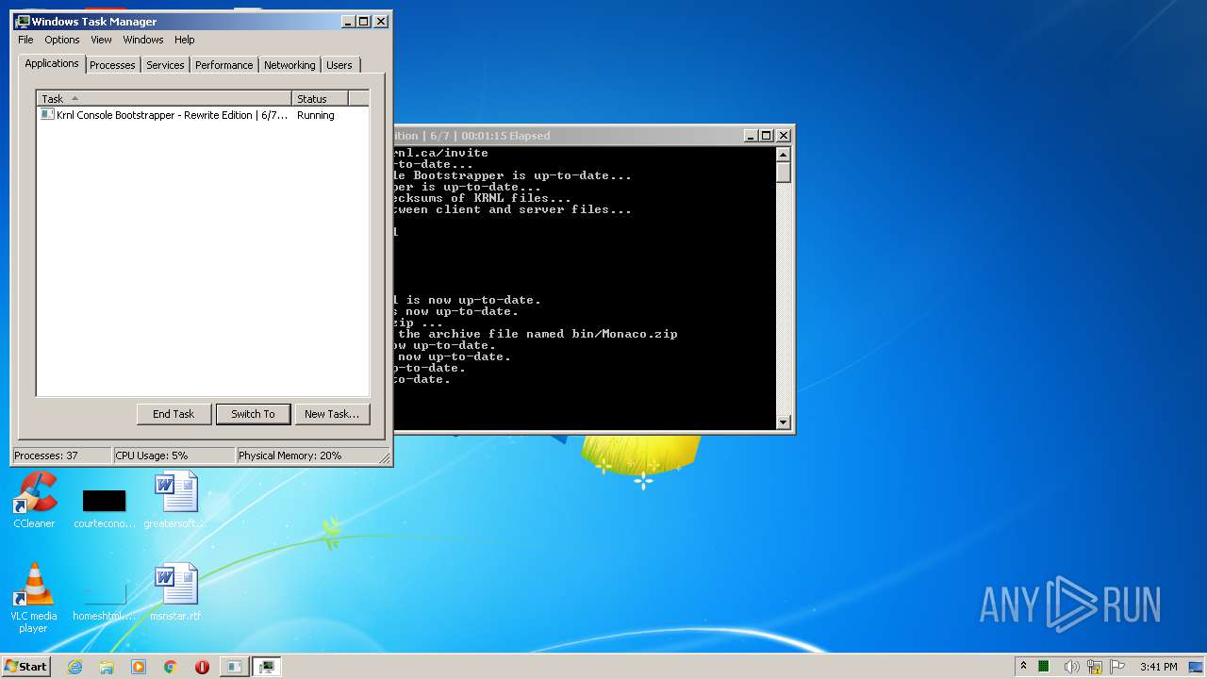Click the Running status of the Krnl task
The image size is (1207, 679).
click(316, 115)
